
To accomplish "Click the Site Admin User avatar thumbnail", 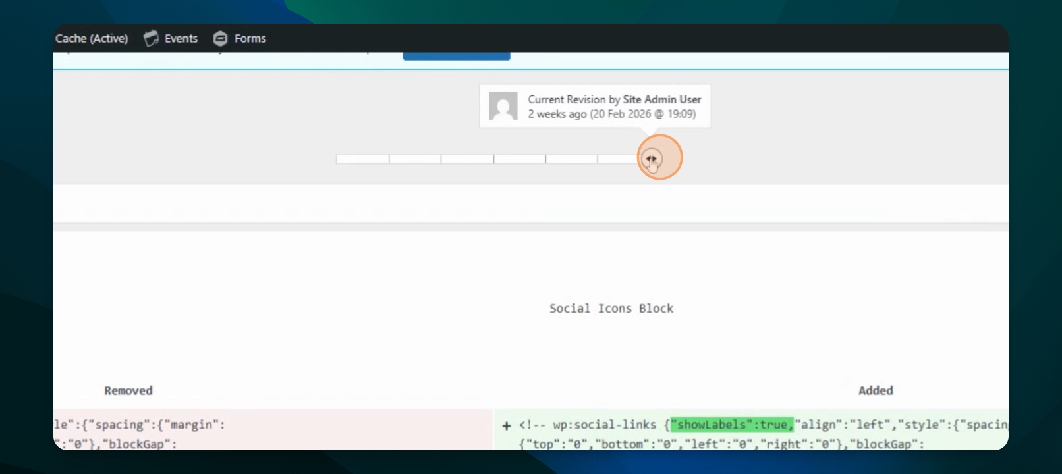I will click(503, 106).
